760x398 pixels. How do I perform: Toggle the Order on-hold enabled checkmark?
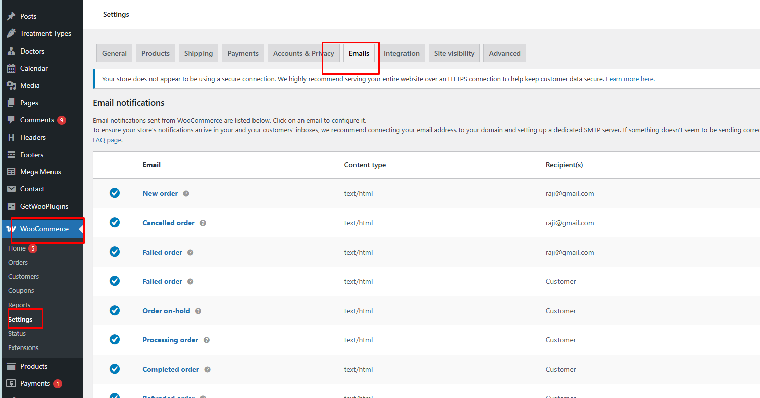pyautogui.click(x=115, y=310)
